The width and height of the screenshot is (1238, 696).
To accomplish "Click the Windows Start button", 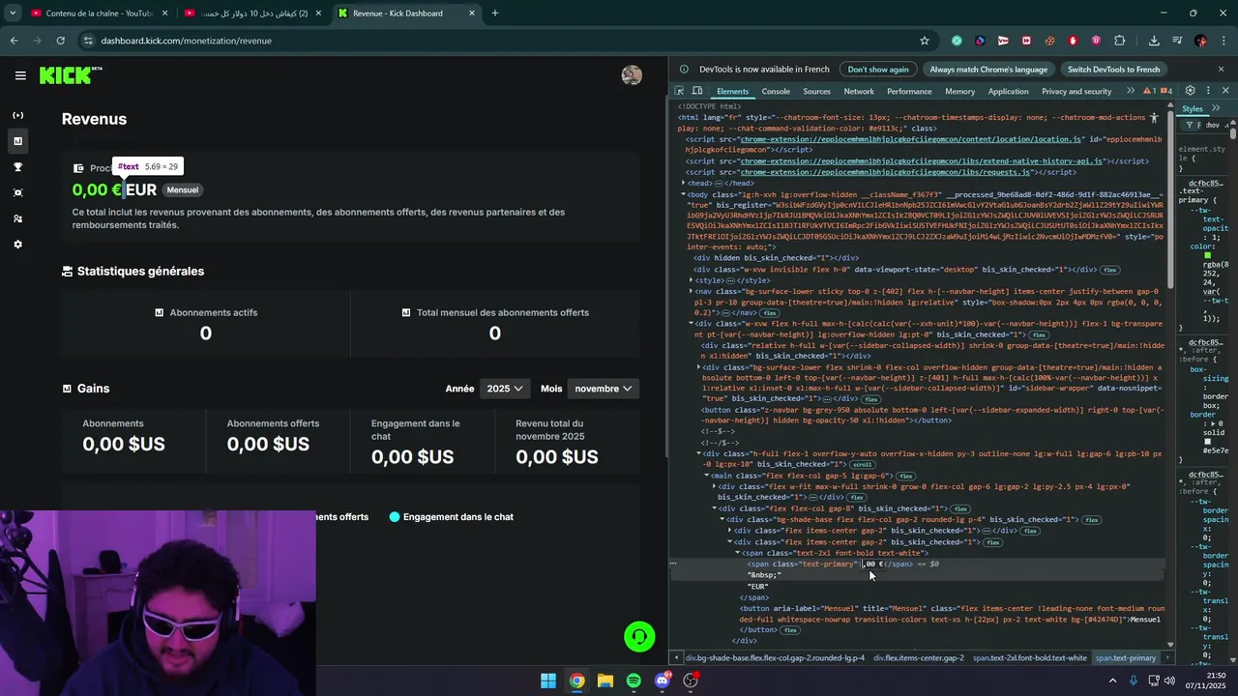I will 548,681.
